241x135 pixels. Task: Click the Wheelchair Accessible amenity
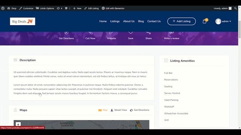tap(176, 113)
